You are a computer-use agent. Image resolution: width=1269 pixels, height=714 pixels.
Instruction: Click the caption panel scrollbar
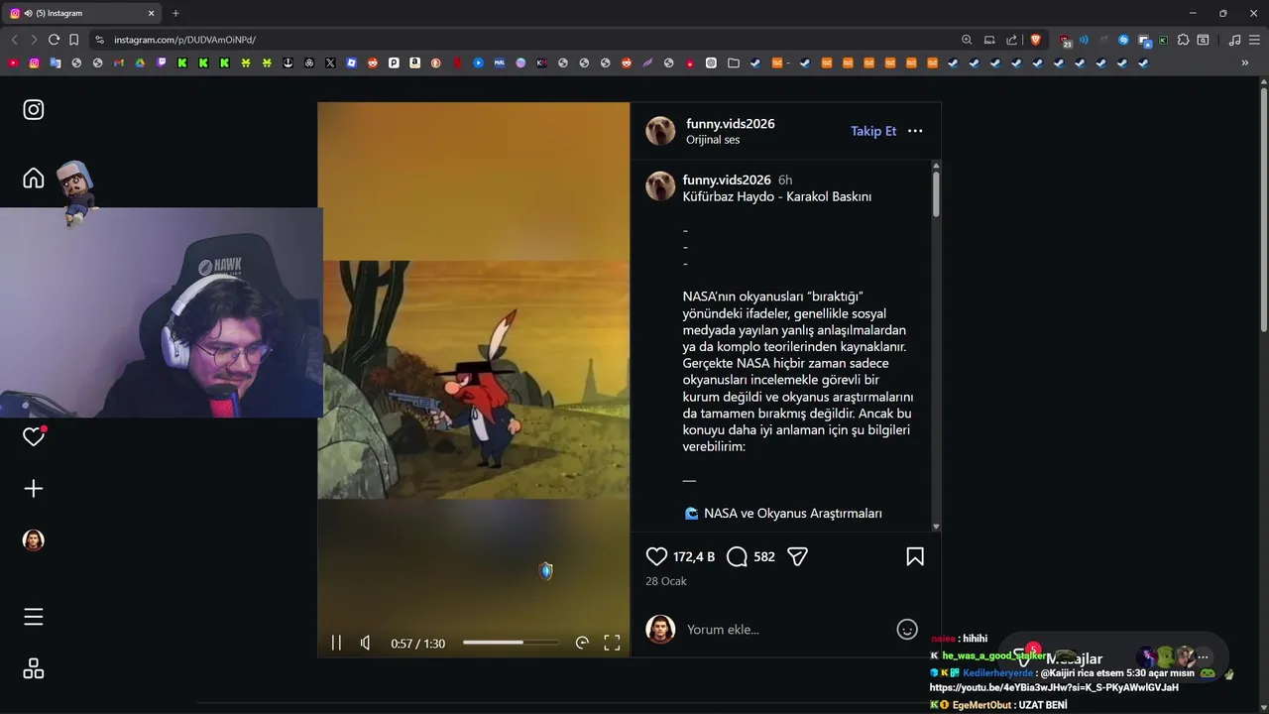(936, 194)
